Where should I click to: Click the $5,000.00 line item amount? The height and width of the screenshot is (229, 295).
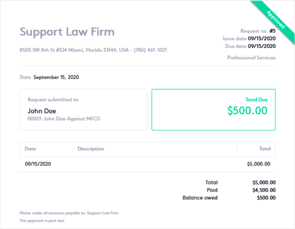point(258,164)
